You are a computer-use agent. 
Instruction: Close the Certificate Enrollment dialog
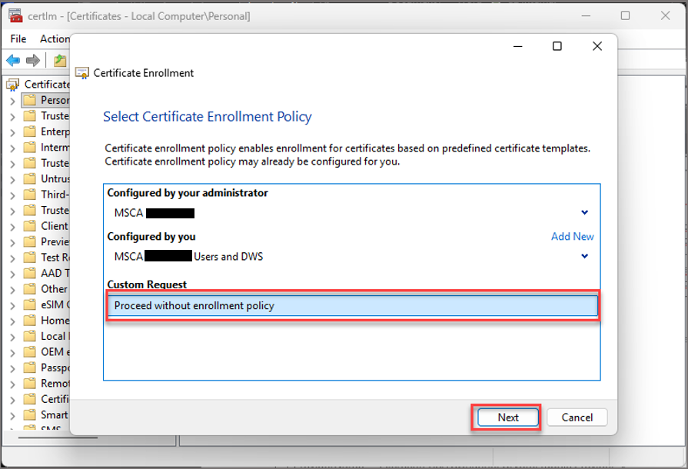597,46
